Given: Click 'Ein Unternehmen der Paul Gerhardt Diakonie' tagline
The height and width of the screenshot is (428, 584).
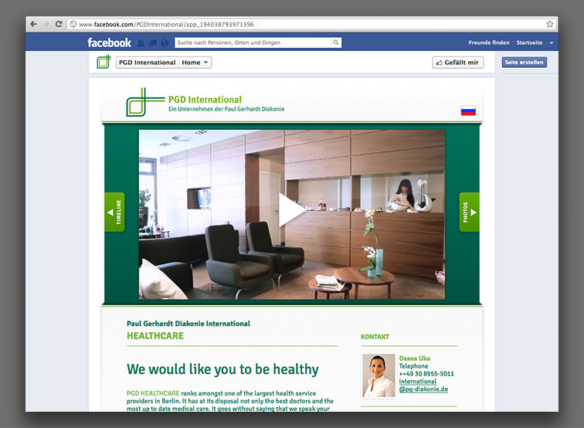Looking at the screenshot, I should click(x=226, y=109).
